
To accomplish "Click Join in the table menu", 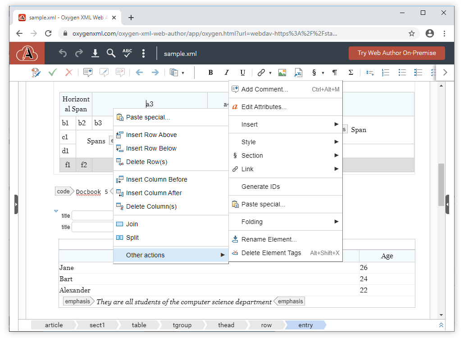I will point(171,224).
